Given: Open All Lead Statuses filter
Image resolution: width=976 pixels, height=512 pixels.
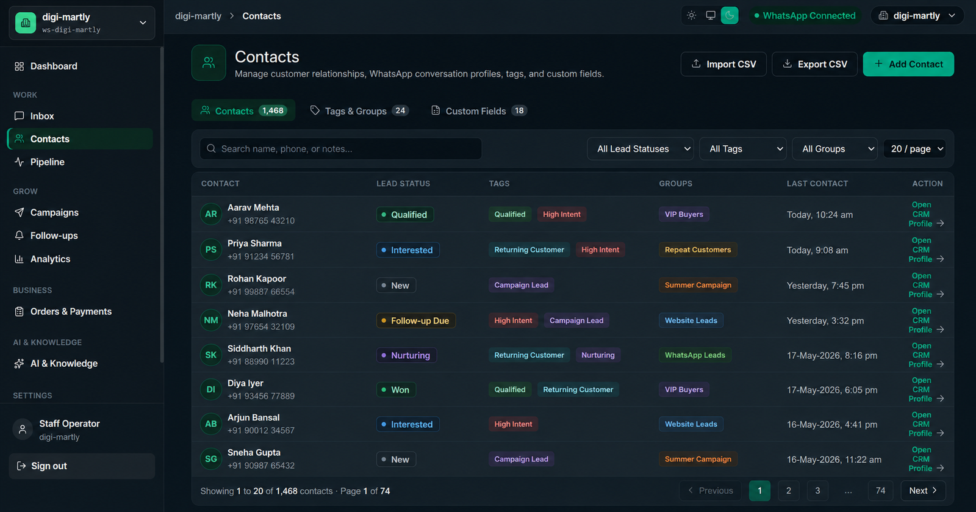Looking at the screenshot, I should click(x=640, y=149).
